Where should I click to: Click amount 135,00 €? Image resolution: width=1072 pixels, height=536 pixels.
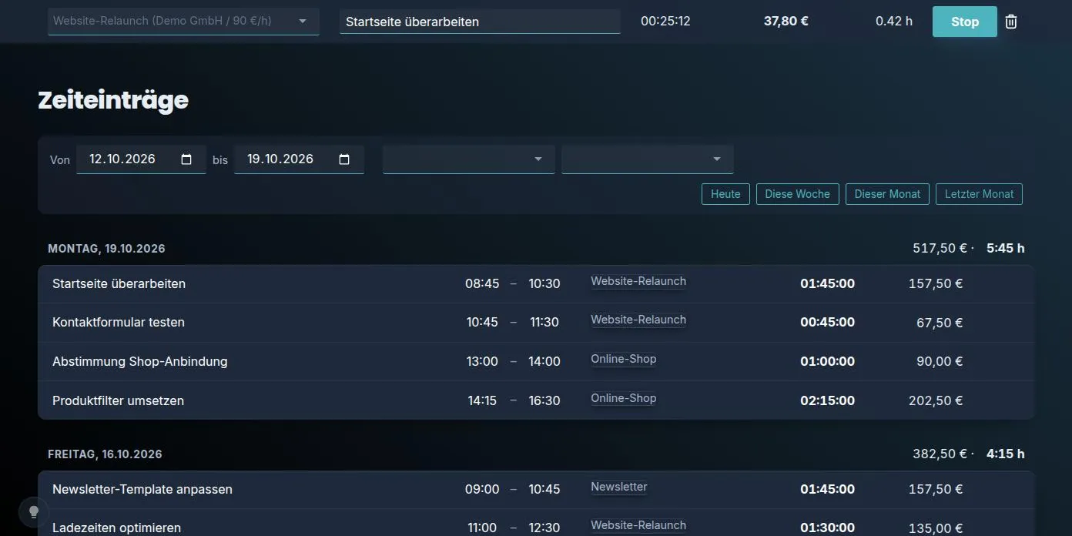pos(936,528)
